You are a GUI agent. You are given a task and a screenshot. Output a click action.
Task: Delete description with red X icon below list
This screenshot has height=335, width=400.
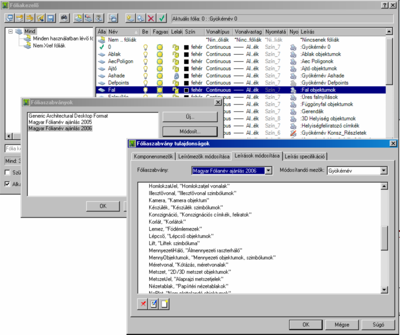[x=143, y=304]
